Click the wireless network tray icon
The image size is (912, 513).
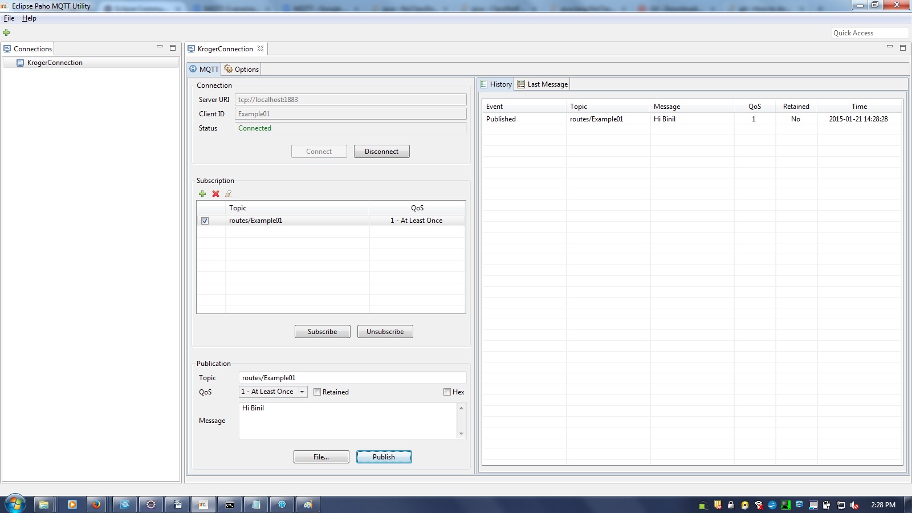pyautogui.click(x=759, y=505)
